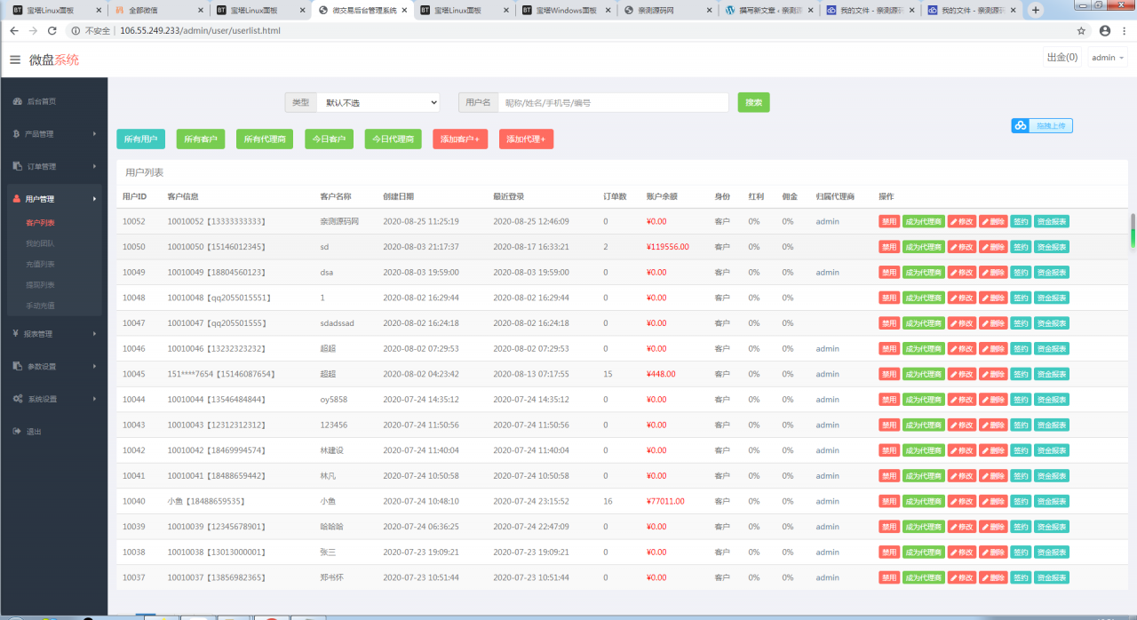Click the 报表管理 yen icon
The image size is (1137, 620).
[x=17, y=333]
